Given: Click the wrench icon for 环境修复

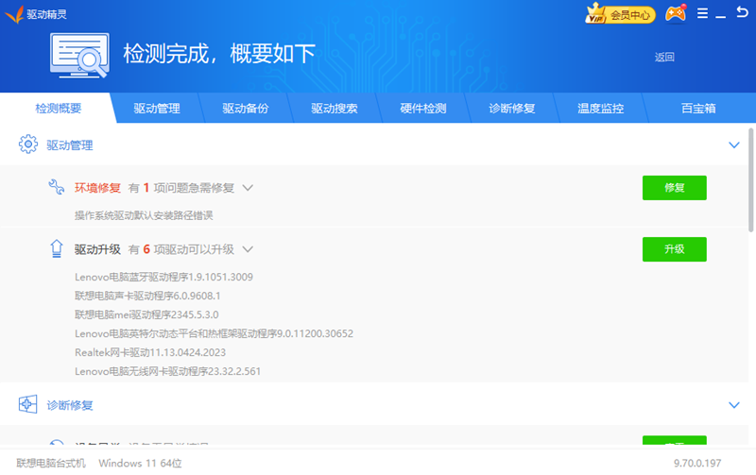Looking at the screenshot, I should [57, 187].
